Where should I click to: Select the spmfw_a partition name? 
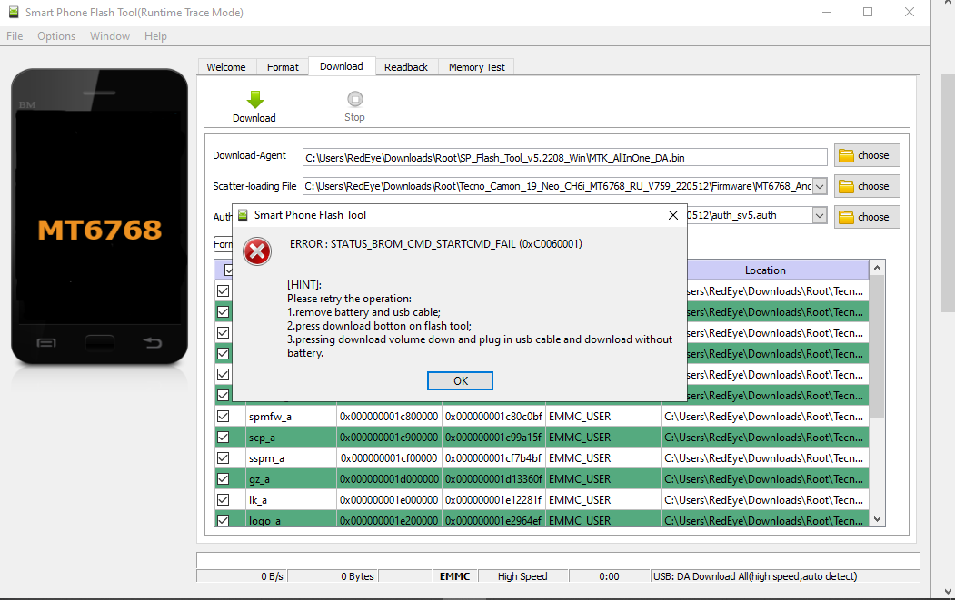point(270,417)
